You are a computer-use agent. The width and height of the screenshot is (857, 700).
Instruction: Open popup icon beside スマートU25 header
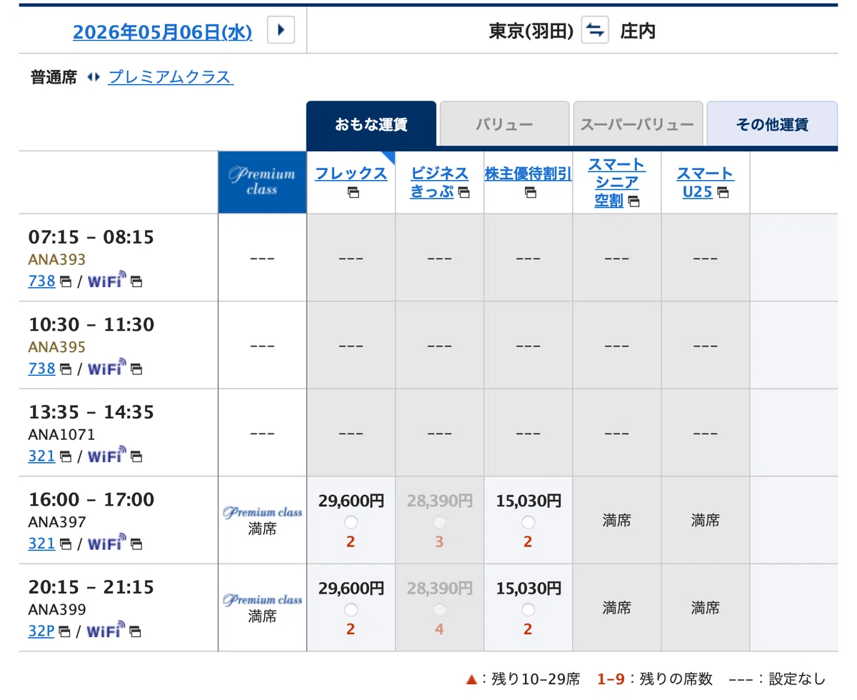coord(723,192)
